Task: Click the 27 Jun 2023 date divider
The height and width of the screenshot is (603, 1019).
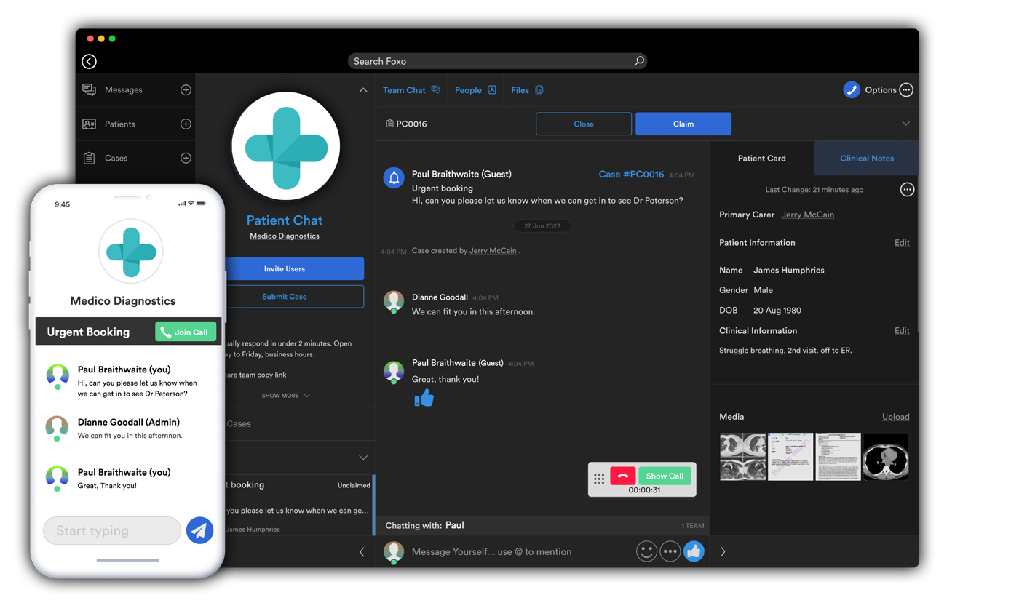Action: pyautogui.click(x=542, y=226)
